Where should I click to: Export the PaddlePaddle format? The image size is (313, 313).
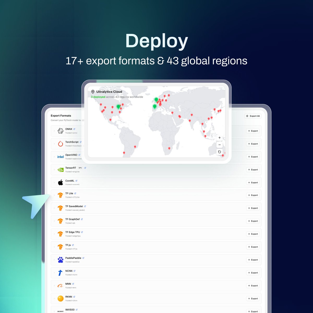pos(253,260)
